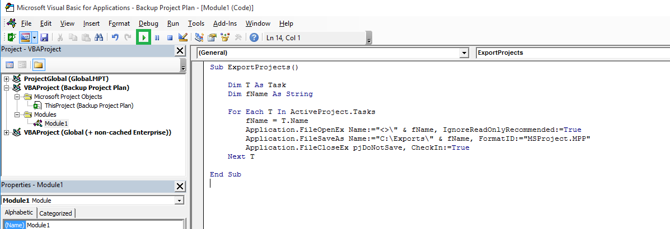Switch to Microsoft Project view icon
This screenshot has height=229, width=670.
tap(11, 38)
